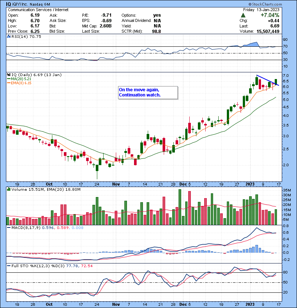Click the Prev Close value 6.25
This screenshot has height=308, width=297.
coord(35,32)
